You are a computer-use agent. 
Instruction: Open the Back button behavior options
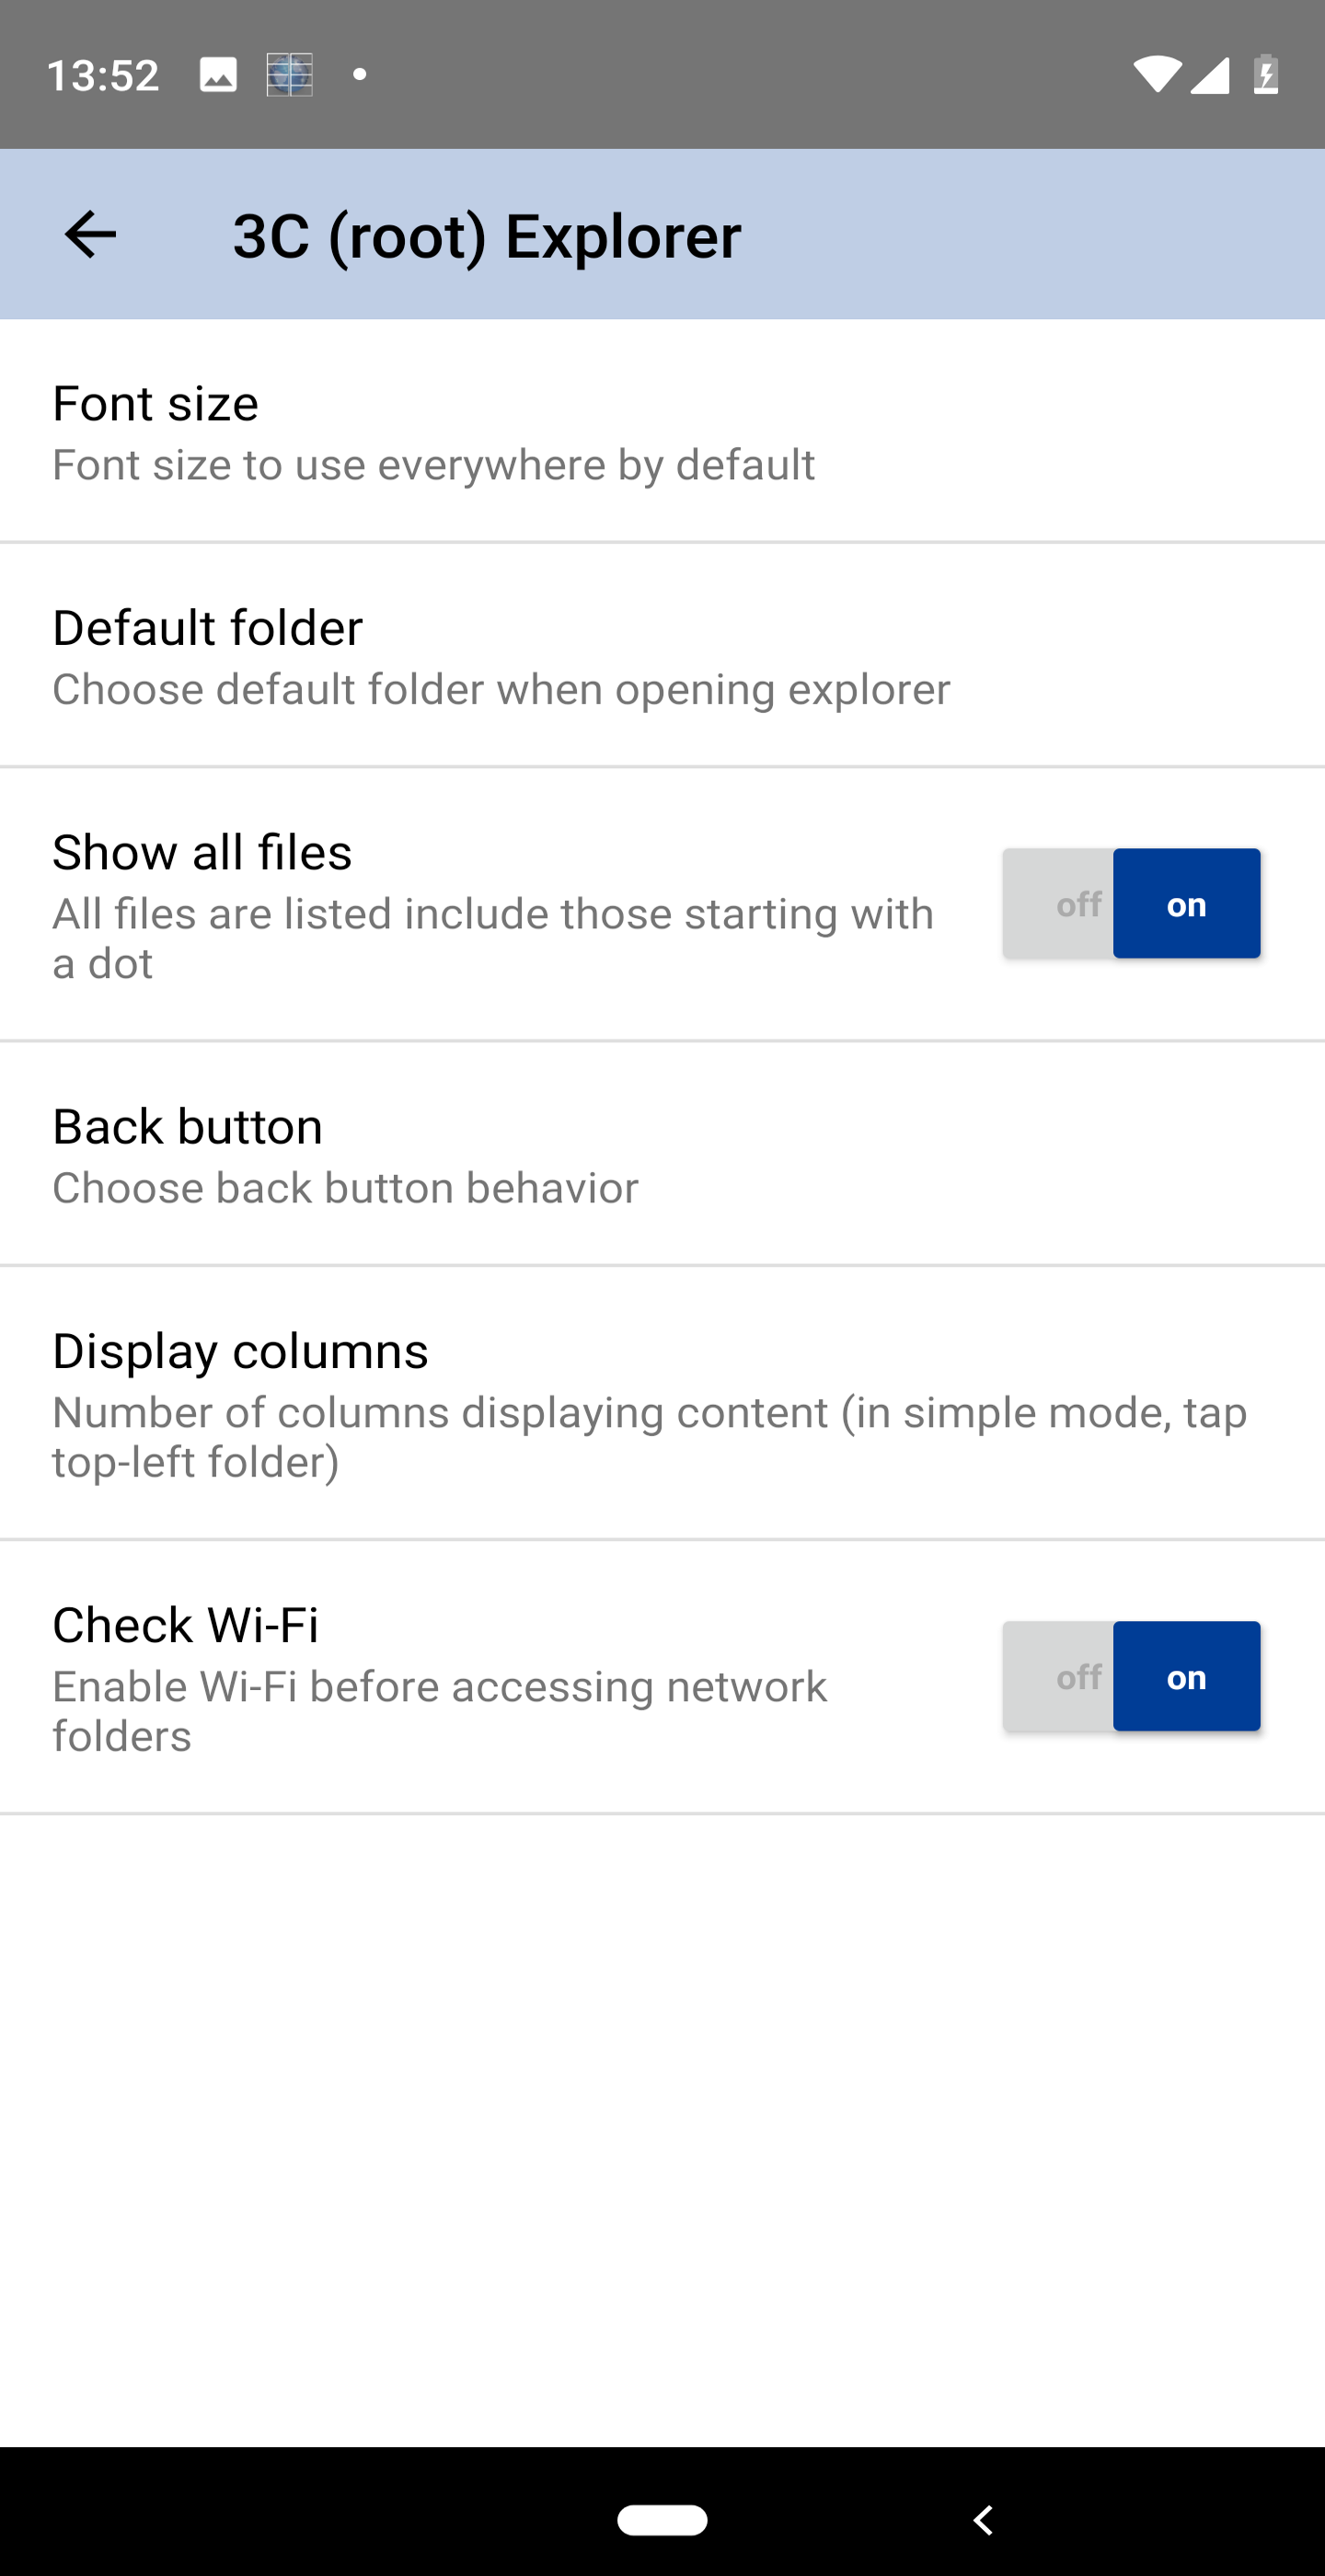pyautogui.click(x=662, y=1155)
